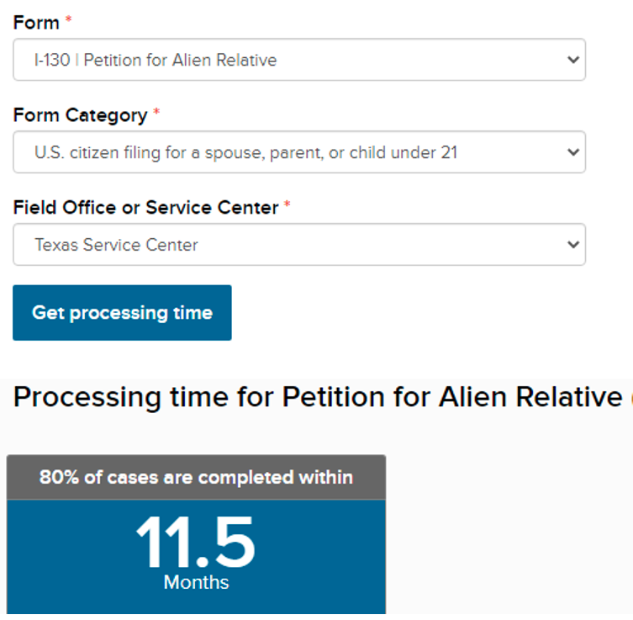Click the Months text under 11.5

(x=196, y=582)
